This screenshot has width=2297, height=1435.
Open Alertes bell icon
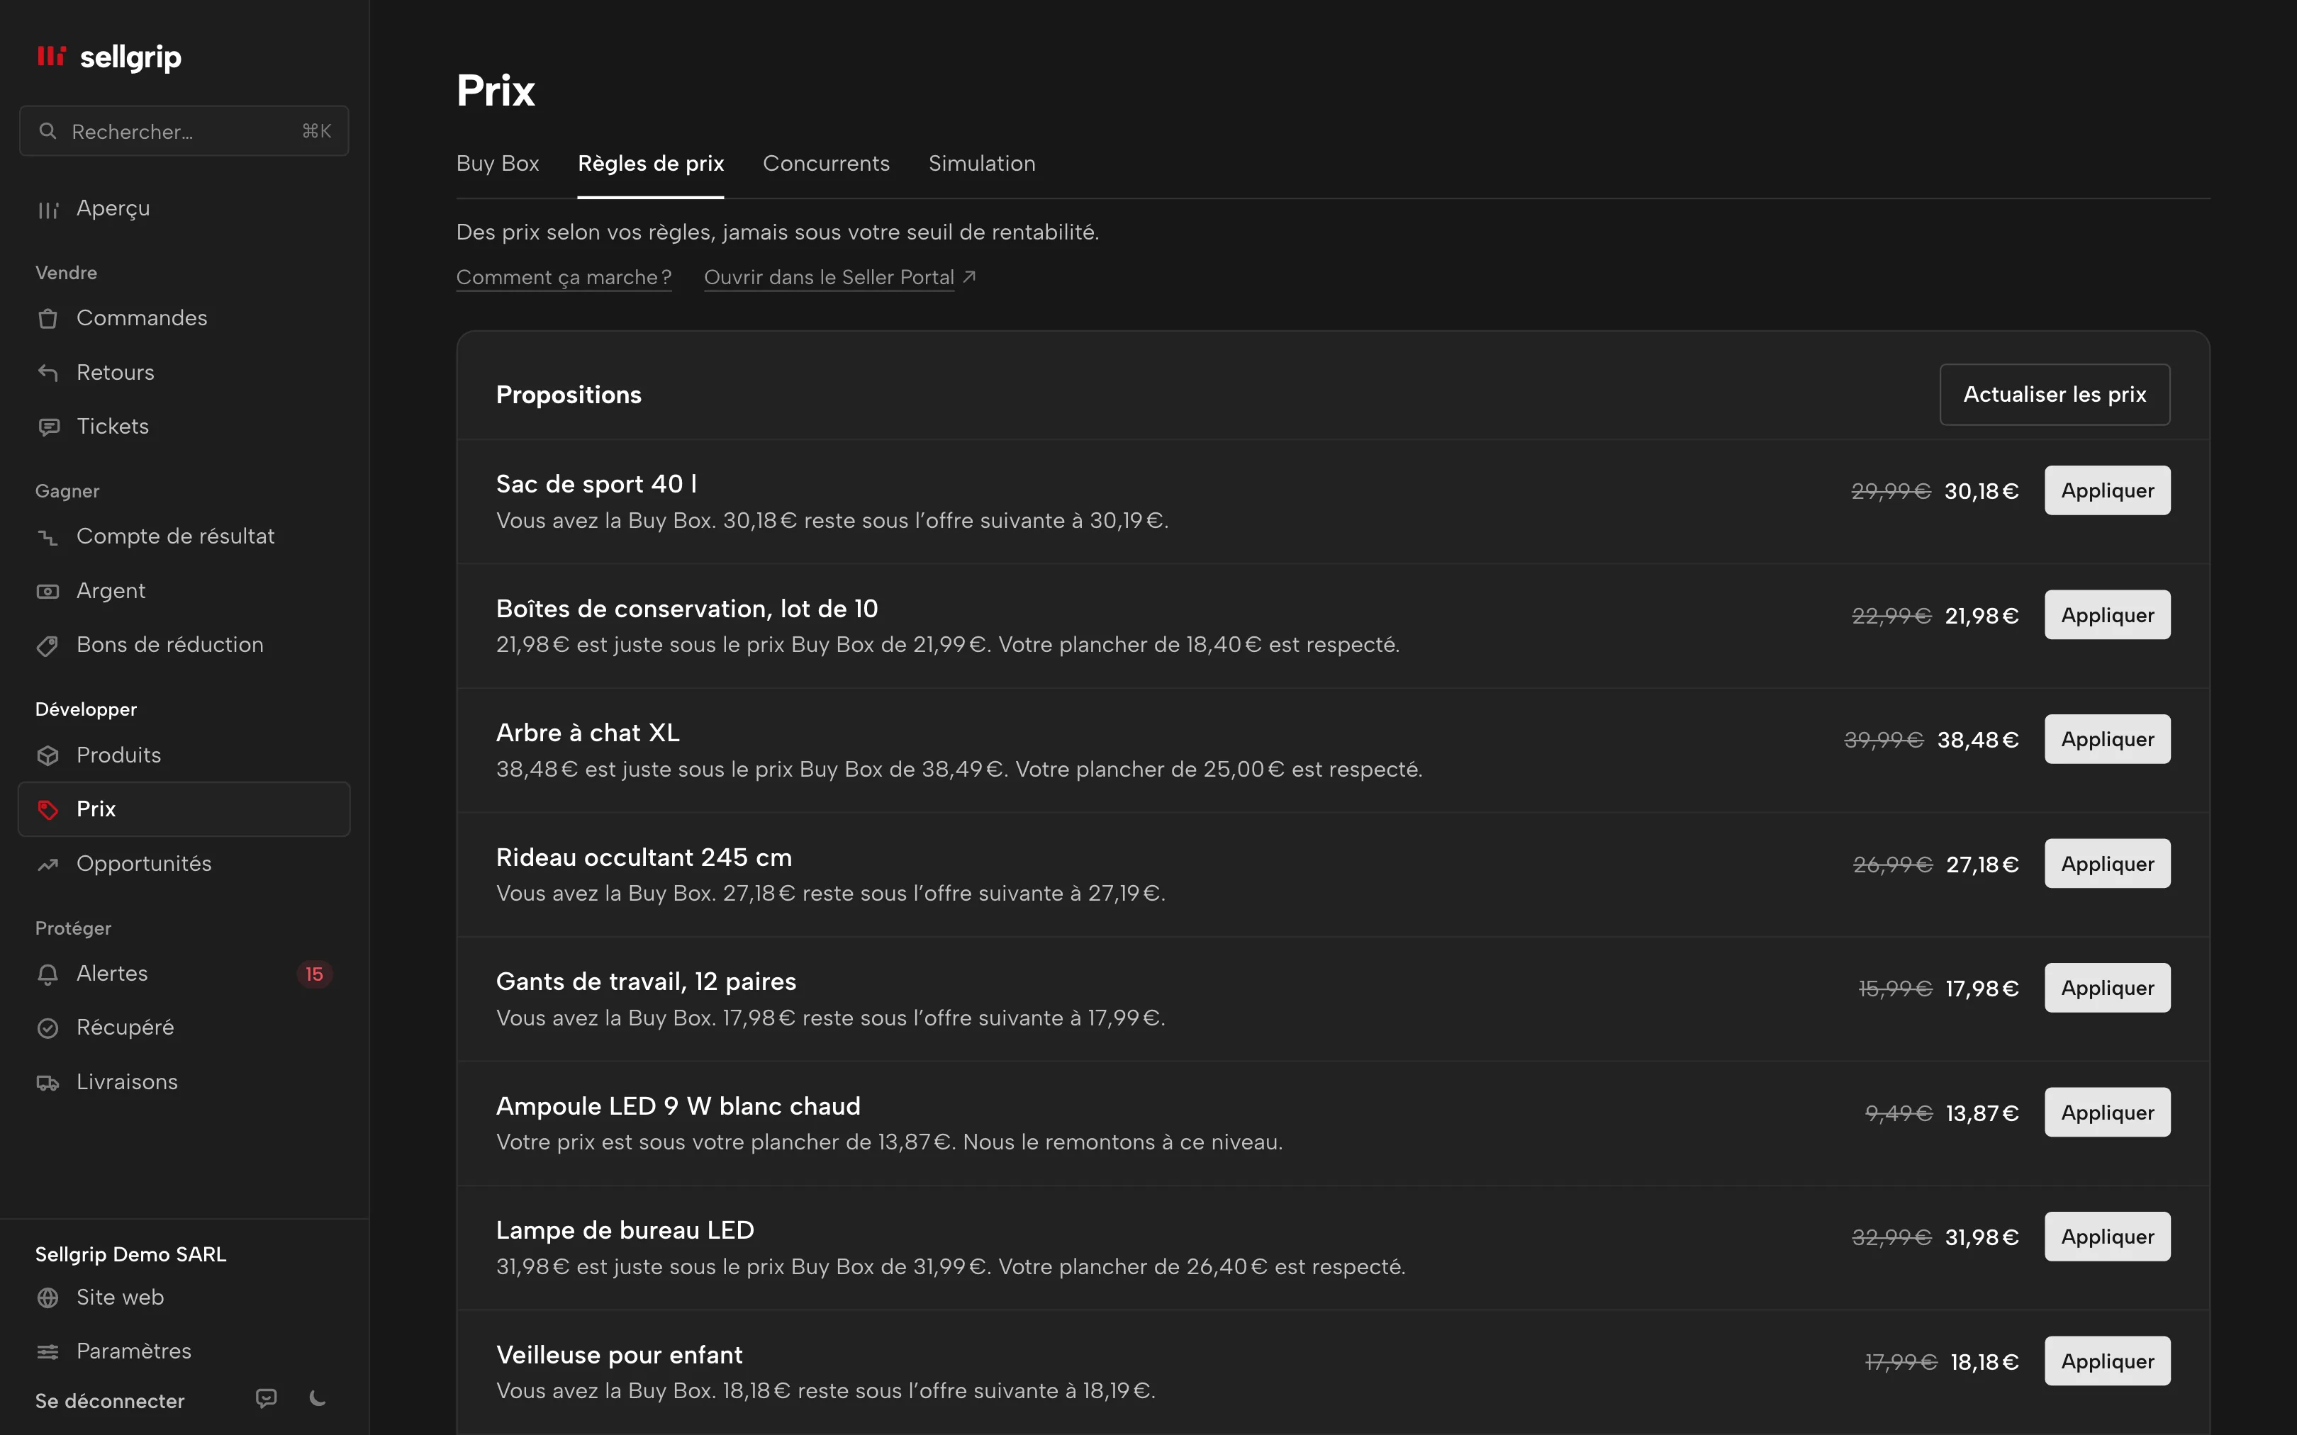pyautogui.click(x=47, y=974)
